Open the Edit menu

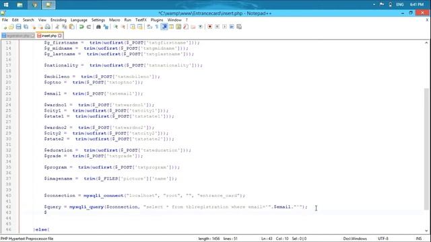(15, 20)
